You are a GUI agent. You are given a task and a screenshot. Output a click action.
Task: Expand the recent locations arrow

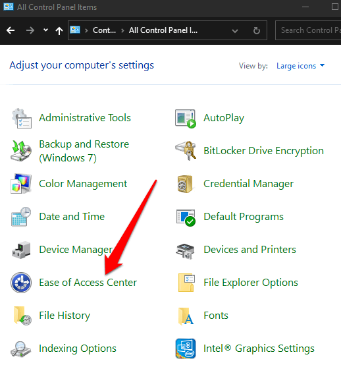click(45, 30)
